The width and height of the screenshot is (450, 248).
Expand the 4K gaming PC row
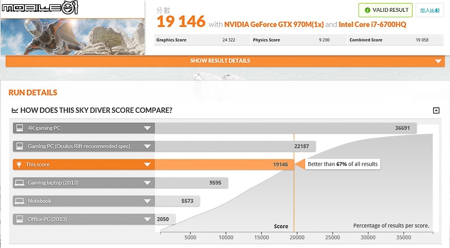point(147,128)
